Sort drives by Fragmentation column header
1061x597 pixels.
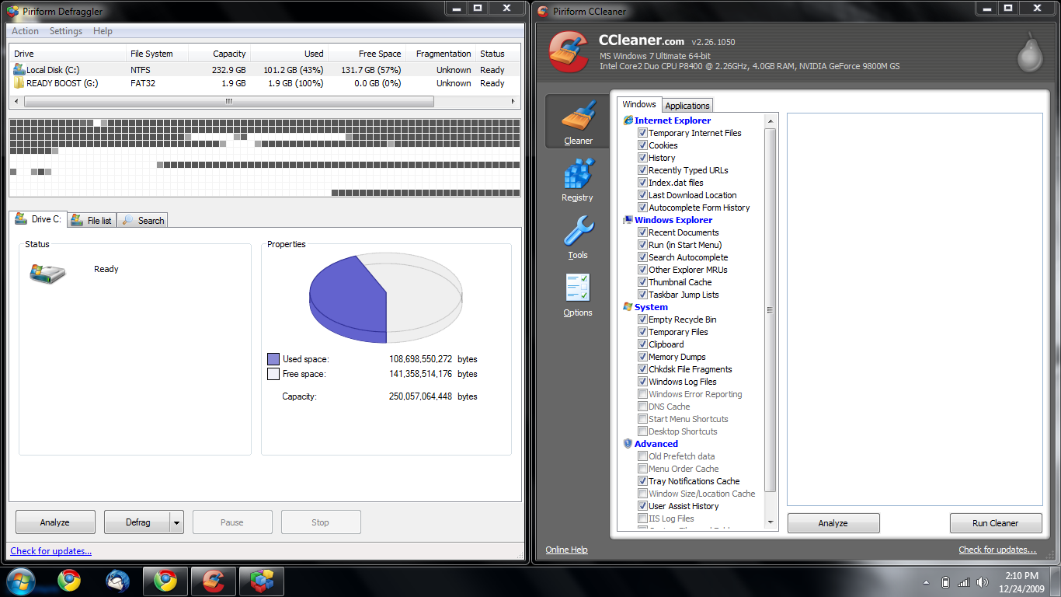(x=443, y=54)
